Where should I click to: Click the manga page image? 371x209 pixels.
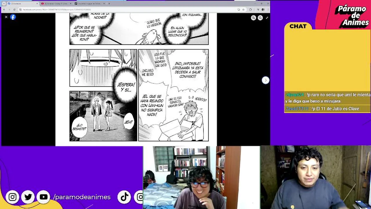(136, 79)
